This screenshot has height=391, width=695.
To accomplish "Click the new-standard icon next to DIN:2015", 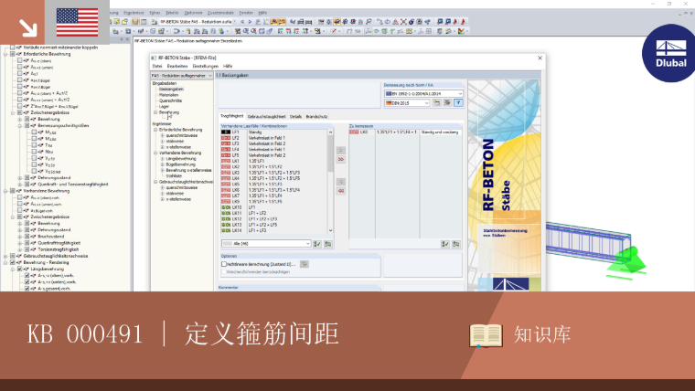I will click(436, 102).
